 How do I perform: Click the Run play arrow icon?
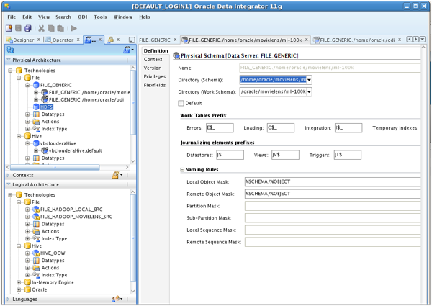(x=74, y=28)
